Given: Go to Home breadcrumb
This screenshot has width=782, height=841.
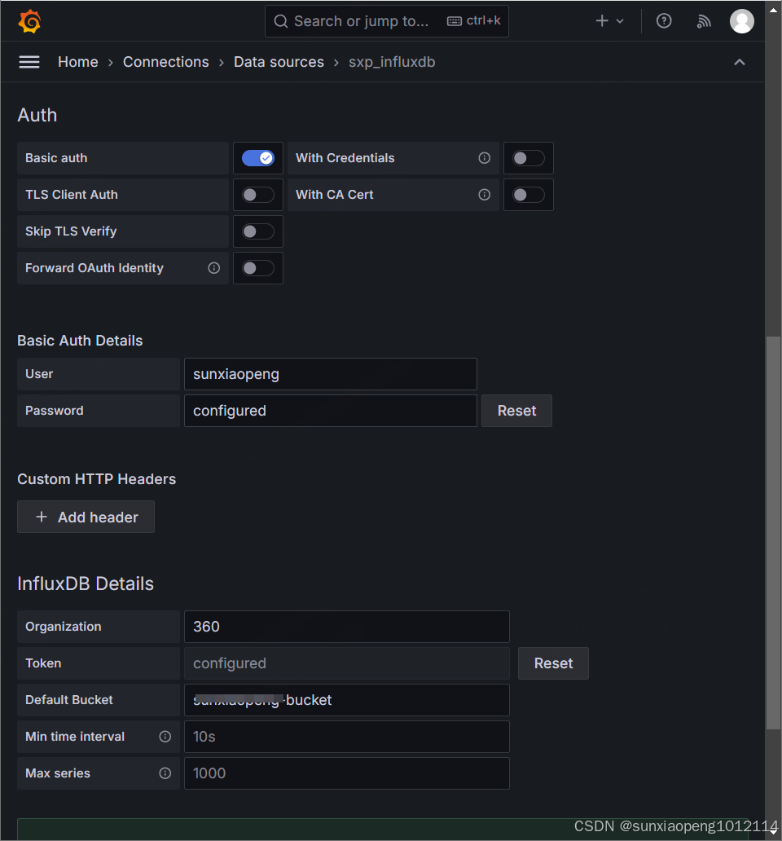Looking at the screenshot, I should pos(77,62).
